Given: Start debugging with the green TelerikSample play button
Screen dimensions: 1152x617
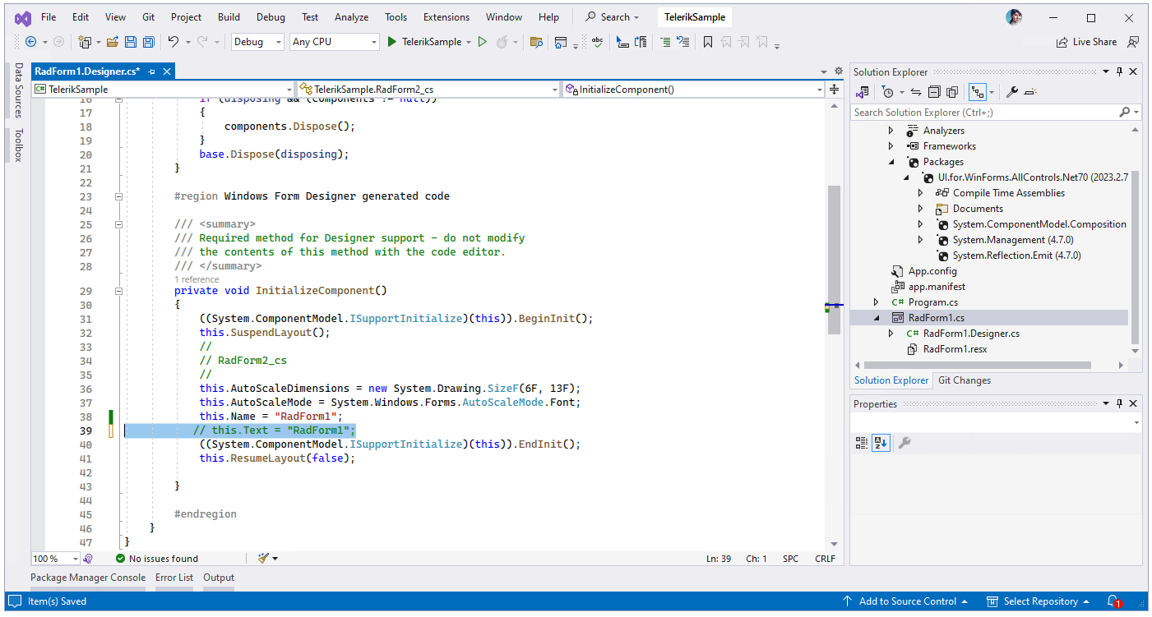Looking at the screenshot, I should (x=393, y=42).
